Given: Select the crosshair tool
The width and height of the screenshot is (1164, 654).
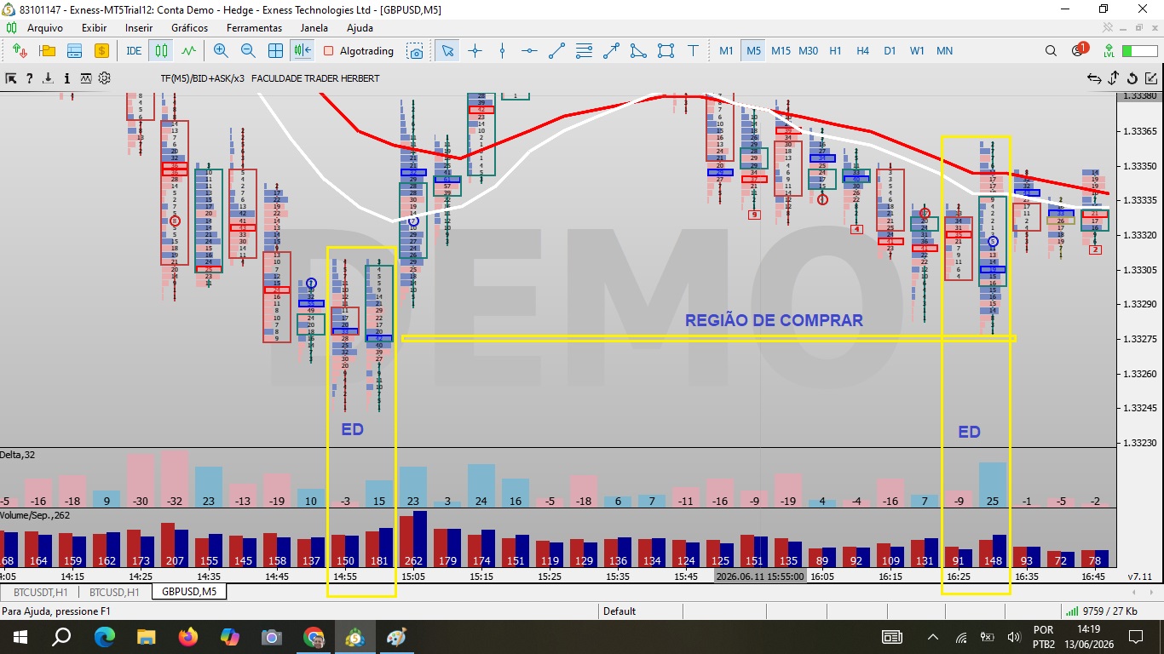Looking at the screenshot, I should [x=475, y=51].
